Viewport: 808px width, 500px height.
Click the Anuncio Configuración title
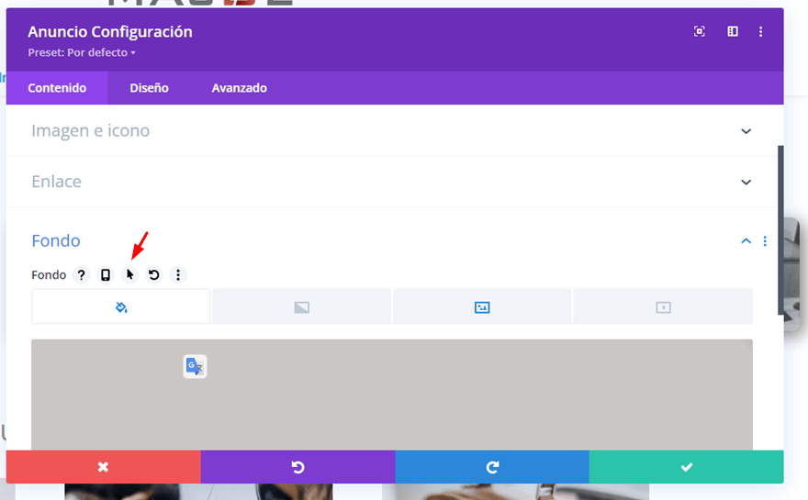point(110,32)
